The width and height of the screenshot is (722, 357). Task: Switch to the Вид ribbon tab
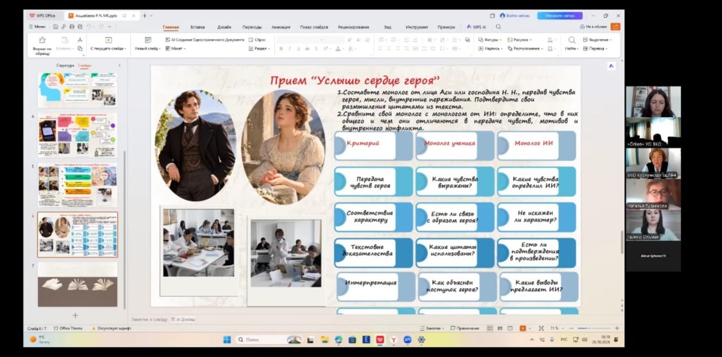388,27
